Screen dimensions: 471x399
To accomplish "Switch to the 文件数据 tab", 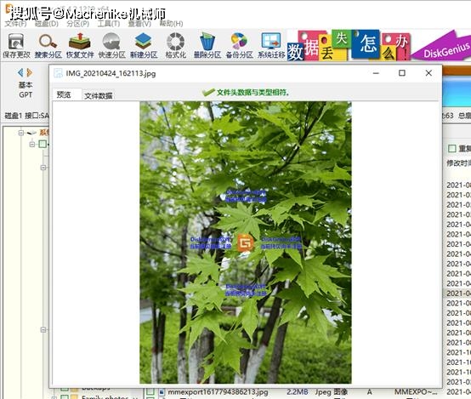I will coord(99,95).
